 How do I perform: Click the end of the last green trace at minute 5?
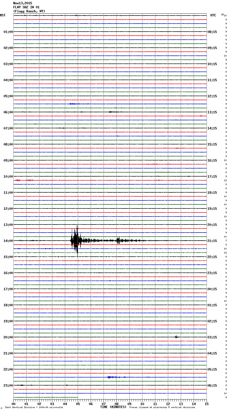click(x=78, y=397)
